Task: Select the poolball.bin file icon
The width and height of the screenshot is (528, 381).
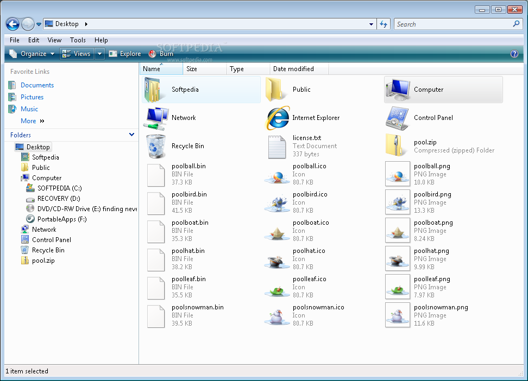Action: pos(156,174)
